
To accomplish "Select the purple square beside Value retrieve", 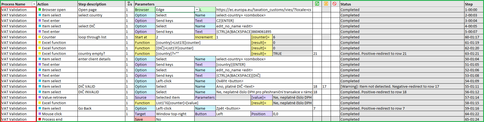I will (x=40, y=97).
